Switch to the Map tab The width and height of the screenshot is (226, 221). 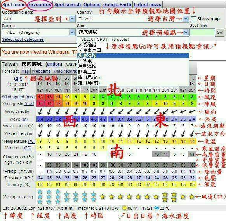point(25,71)
